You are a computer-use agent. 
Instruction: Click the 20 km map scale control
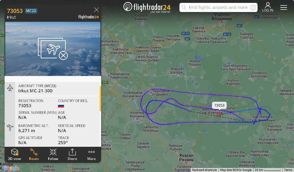tap(268, 170)
